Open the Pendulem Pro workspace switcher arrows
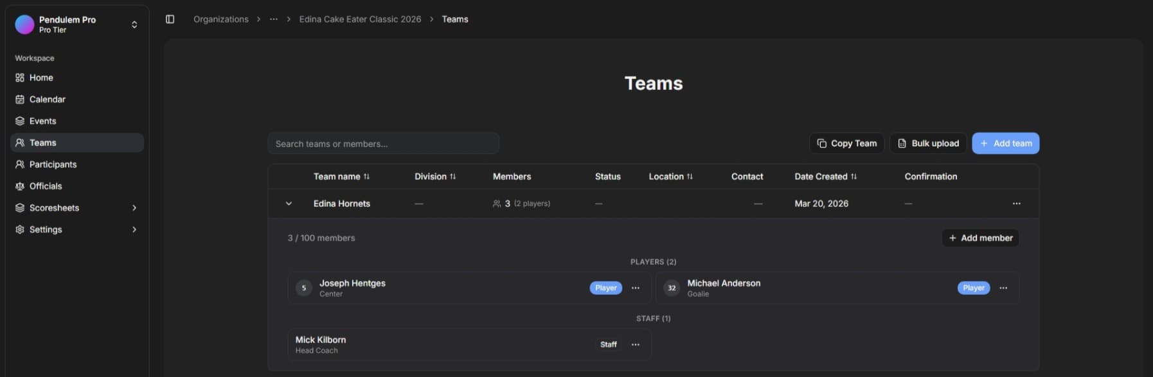The width and height of the screenshot is (1153, 377). tap(134, 24)
